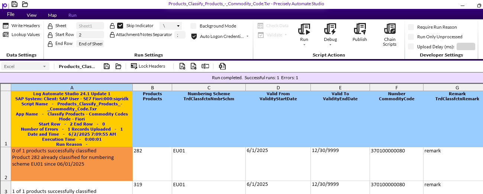Click the Start Row input field
Image resolution: width=483 pixels, height=194 pixels.
(90, 35)
